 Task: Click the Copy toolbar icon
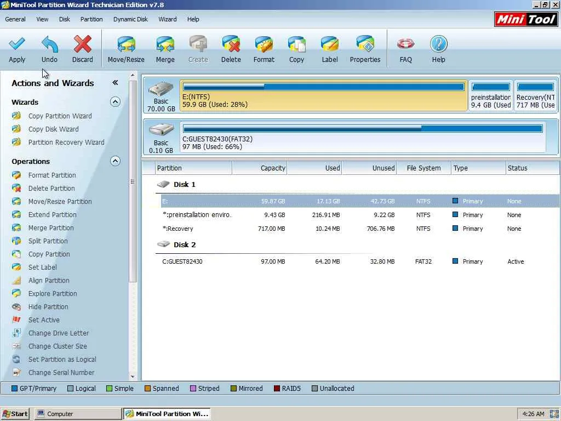pyautogui.click(x=296, y=44)
